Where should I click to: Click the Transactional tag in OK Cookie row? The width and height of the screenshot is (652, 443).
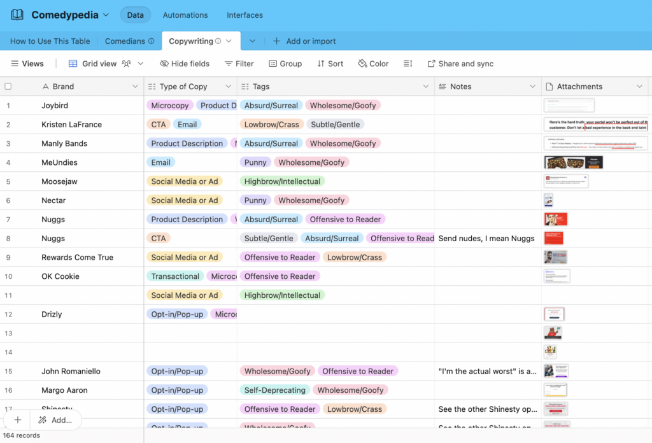(x=175, y=276)
